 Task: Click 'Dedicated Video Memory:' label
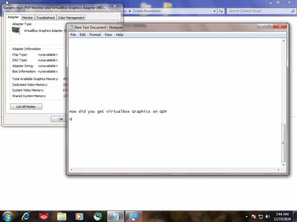30,85
